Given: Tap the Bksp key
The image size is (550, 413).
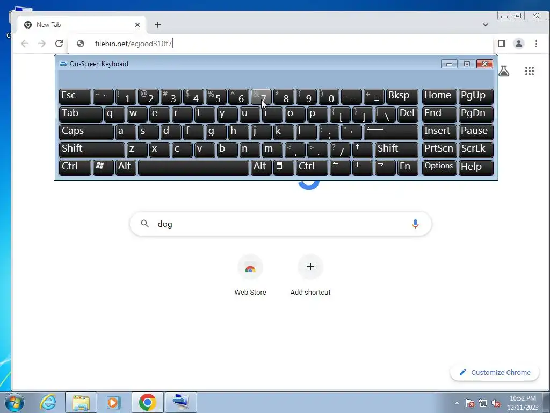Looking at the screenshot, I should pyautogui.click(x=402, y=97).
